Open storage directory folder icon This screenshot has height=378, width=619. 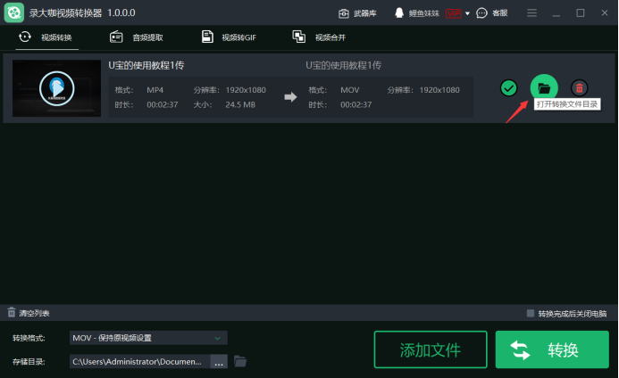(239, 361)
